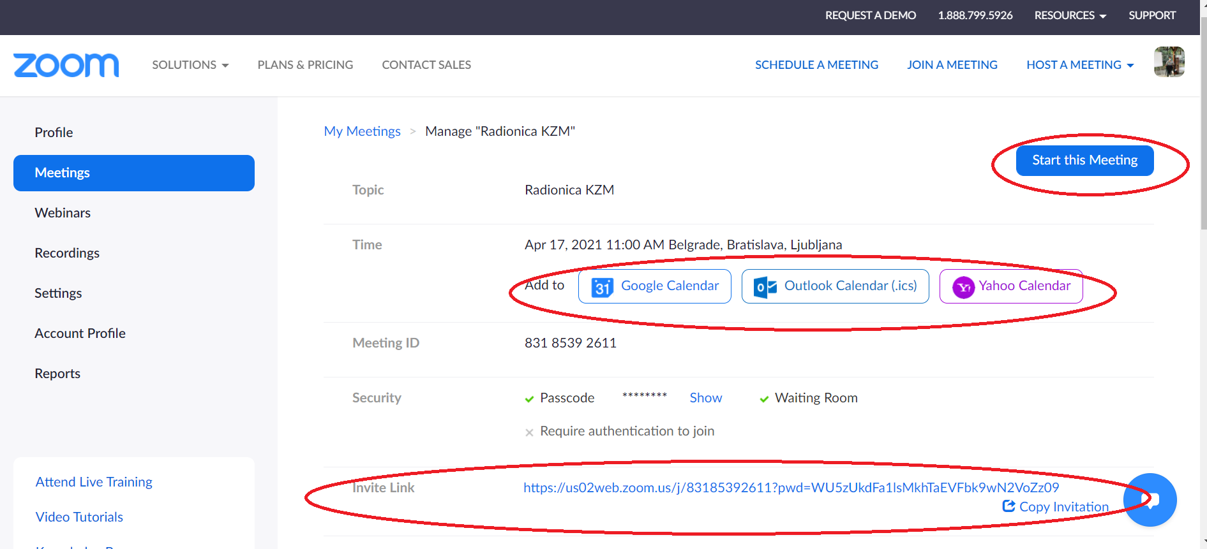Add meeting to Yahoo Calendar
1207x549 pixels.
pyautogui.click(x=1011, y=286)
